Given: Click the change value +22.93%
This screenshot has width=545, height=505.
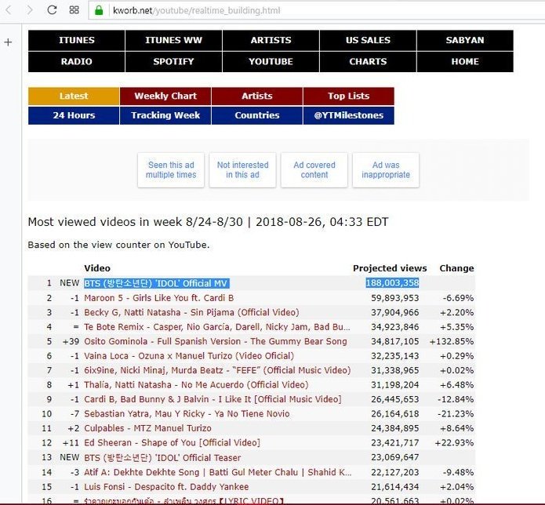Looking at the screenshot, I should pyautogui.click(x=454, y=443).
